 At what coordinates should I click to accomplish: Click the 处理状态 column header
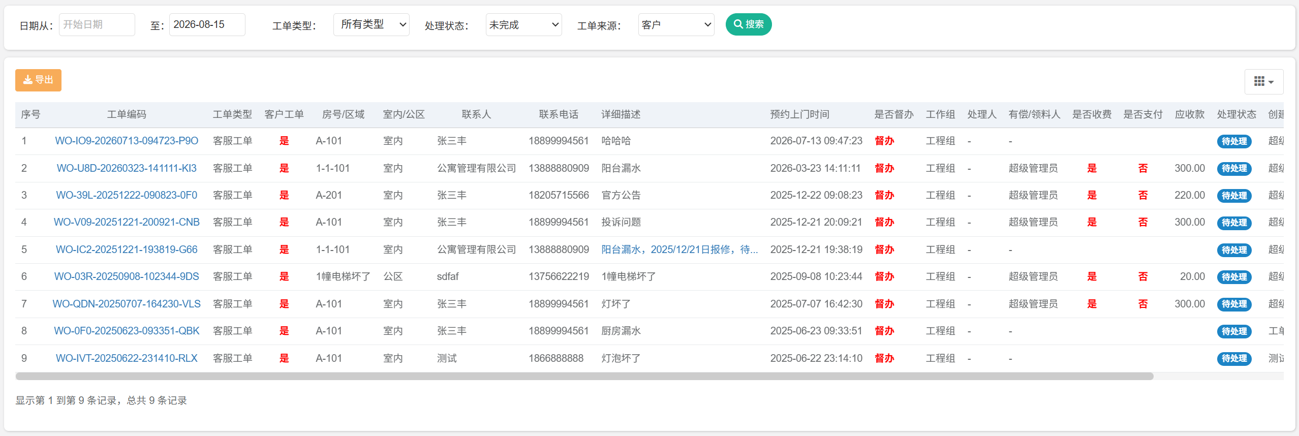coord(1236,114)
